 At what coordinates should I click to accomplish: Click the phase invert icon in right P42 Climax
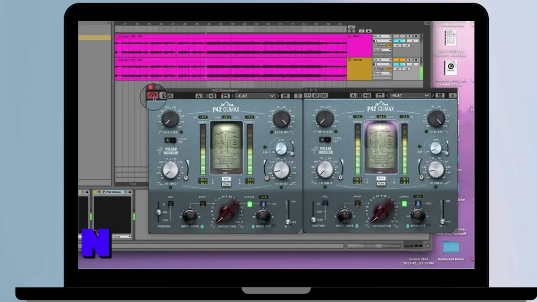coord(316,95)
